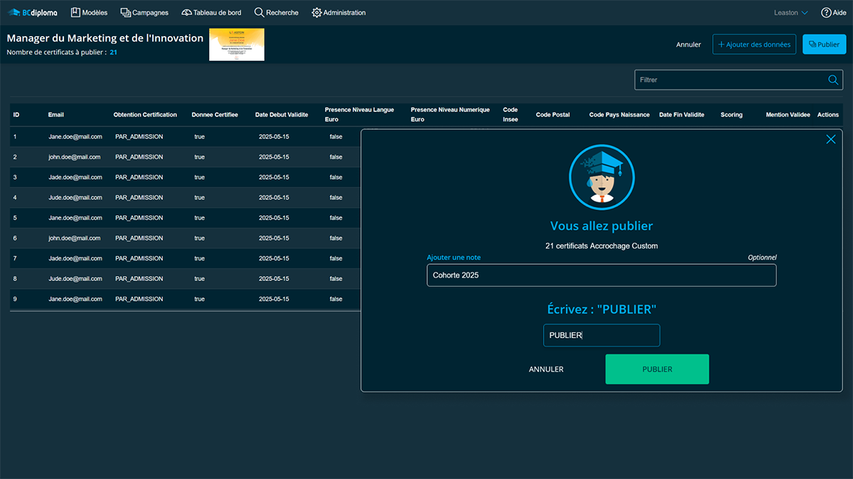Open the Modèles menu

click(89, 13)
